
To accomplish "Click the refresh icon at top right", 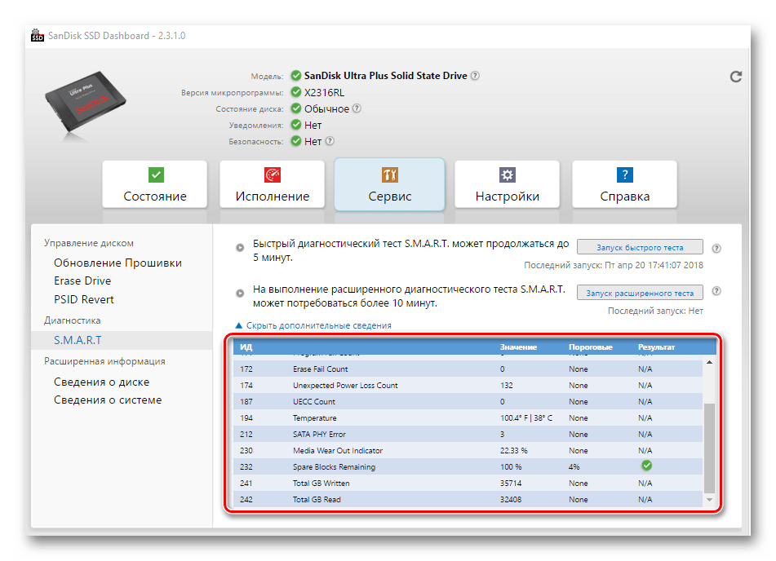I will coord(736,76).
